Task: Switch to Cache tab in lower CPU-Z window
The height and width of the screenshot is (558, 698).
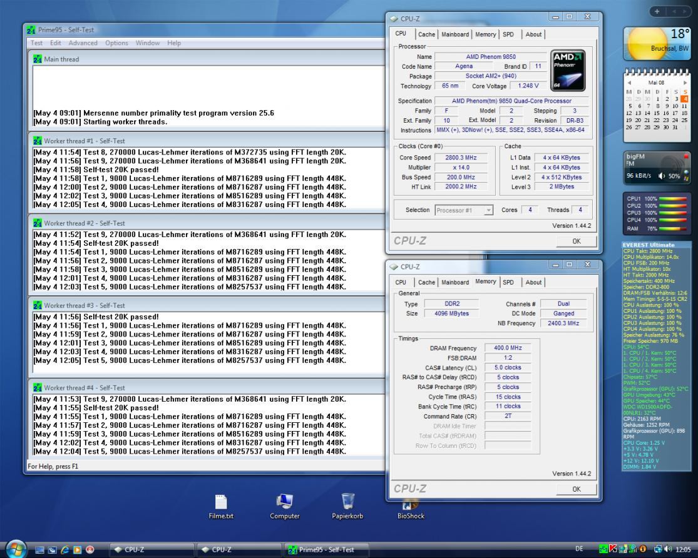Action: click(x=426, y=282)
